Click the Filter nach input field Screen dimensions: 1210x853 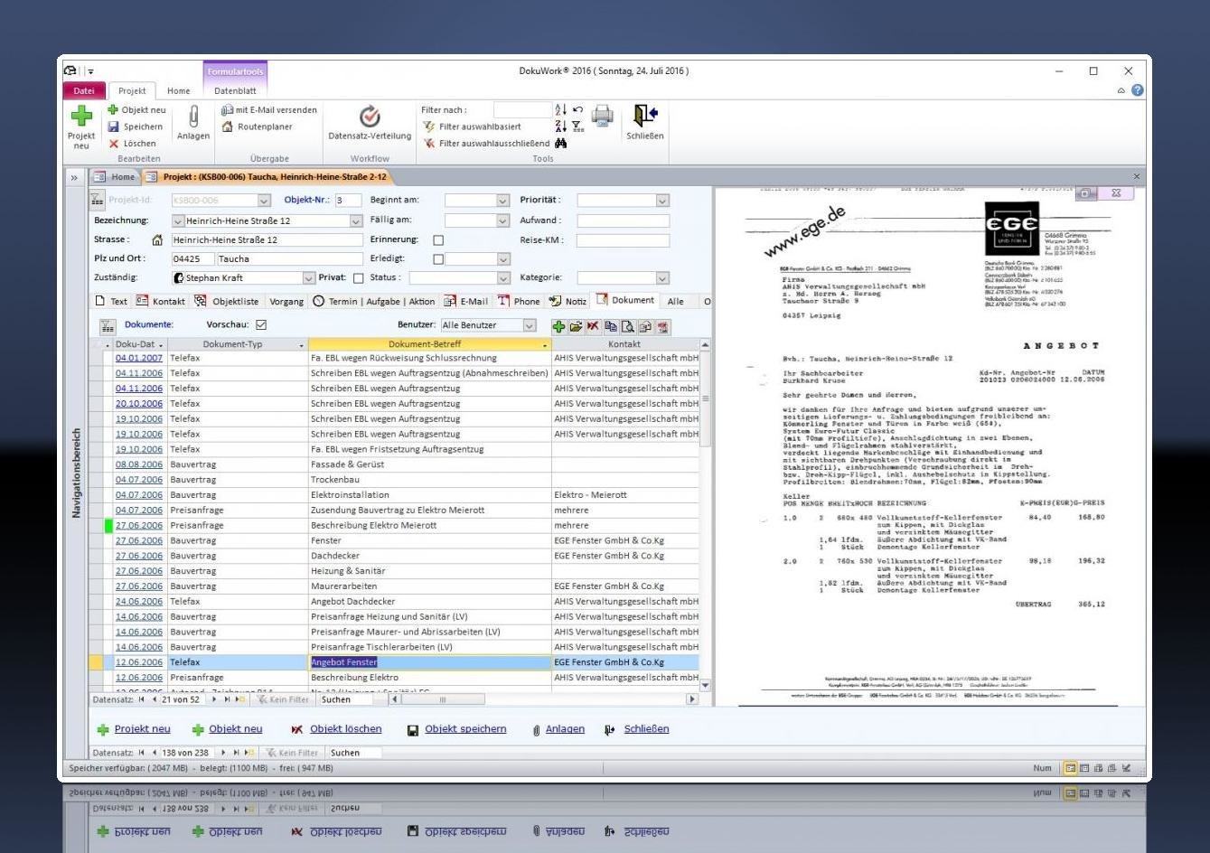click(x=521, y=110)
